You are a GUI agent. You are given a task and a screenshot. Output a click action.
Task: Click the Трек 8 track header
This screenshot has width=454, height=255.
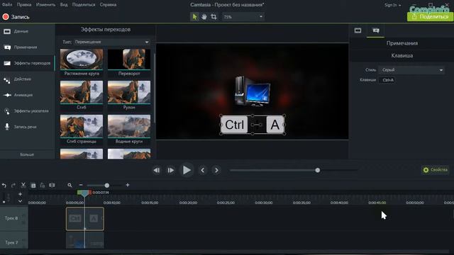pos(13,218)
